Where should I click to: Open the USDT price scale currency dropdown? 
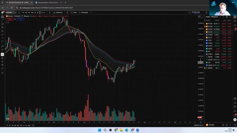click(x=201, y=16)
